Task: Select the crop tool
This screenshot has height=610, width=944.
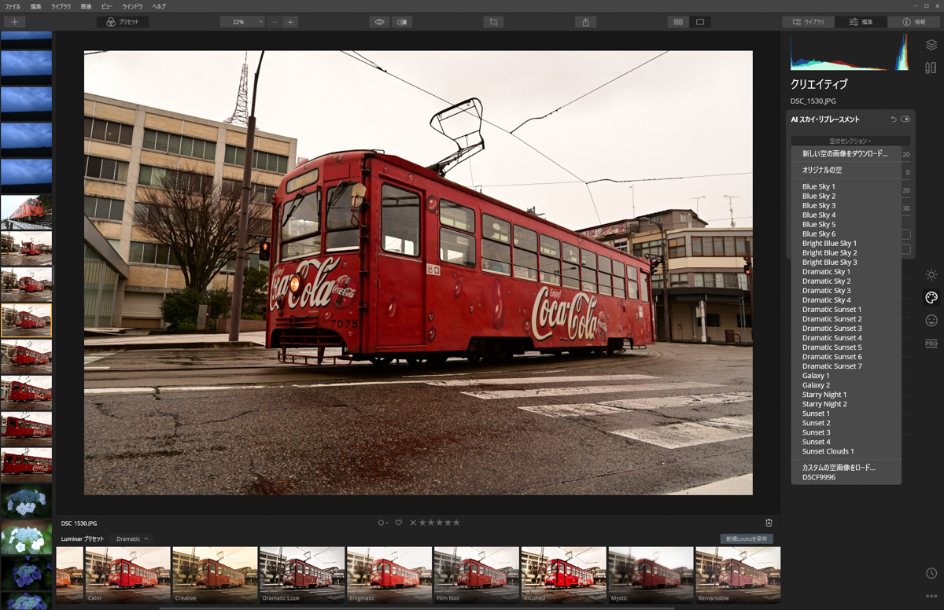Action: pyautogui.click(x=493, y=22)
